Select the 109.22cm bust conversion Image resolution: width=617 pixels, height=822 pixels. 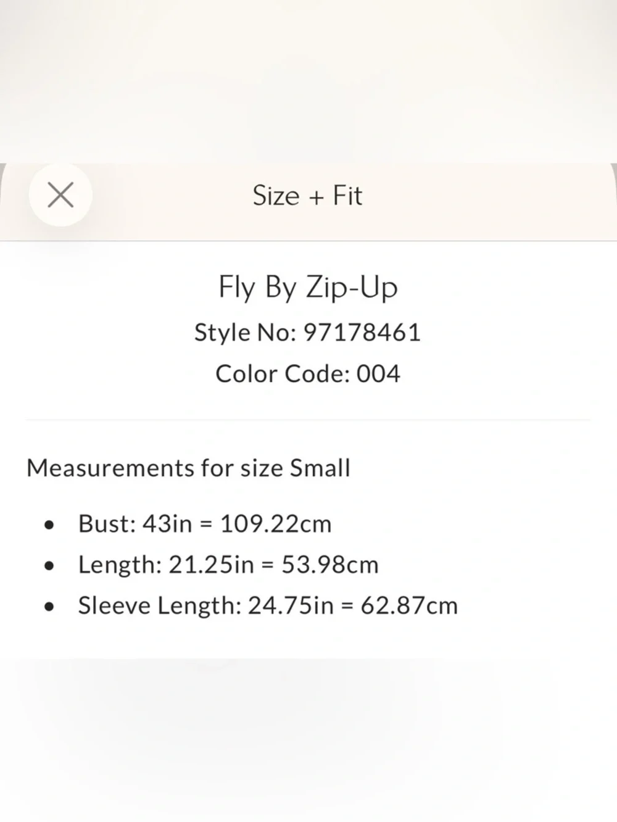pos(276,524)
